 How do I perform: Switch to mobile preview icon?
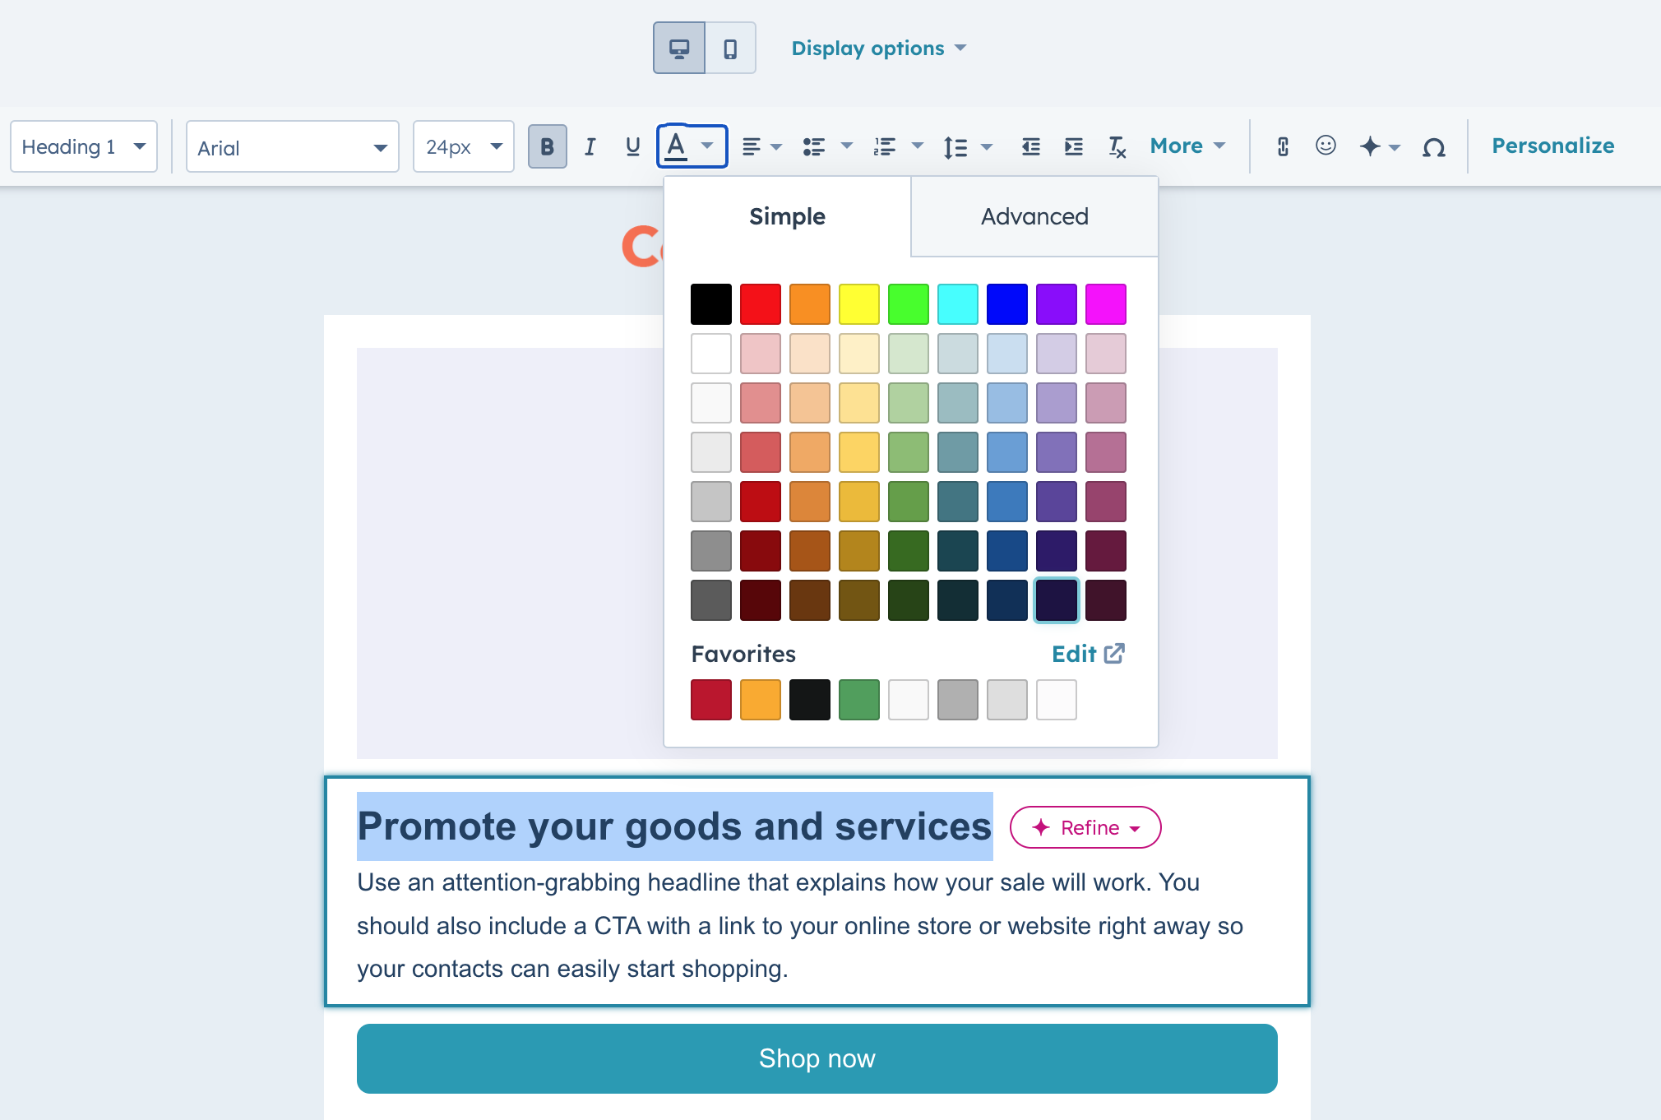(x=730, y=49)
